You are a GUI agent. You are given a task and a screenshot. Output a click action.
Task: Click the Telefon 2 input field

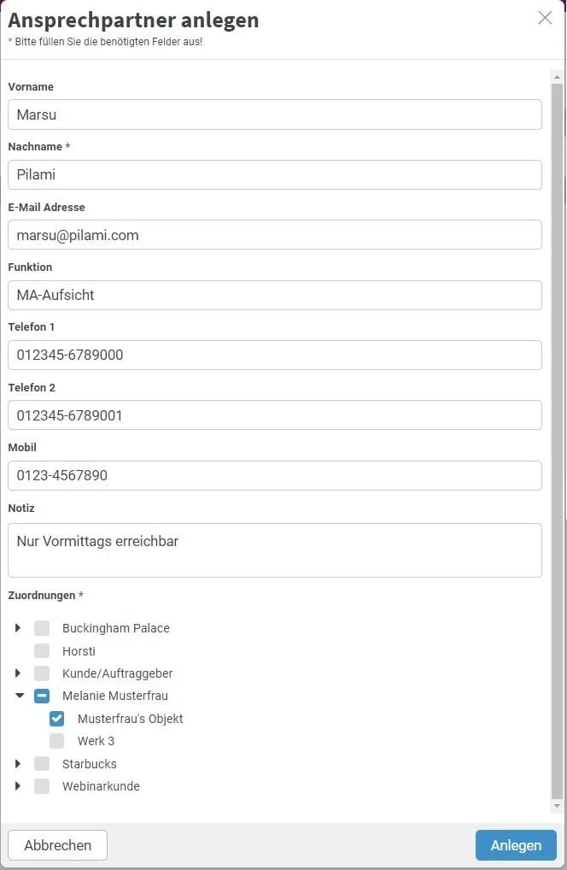click(275, 415)
